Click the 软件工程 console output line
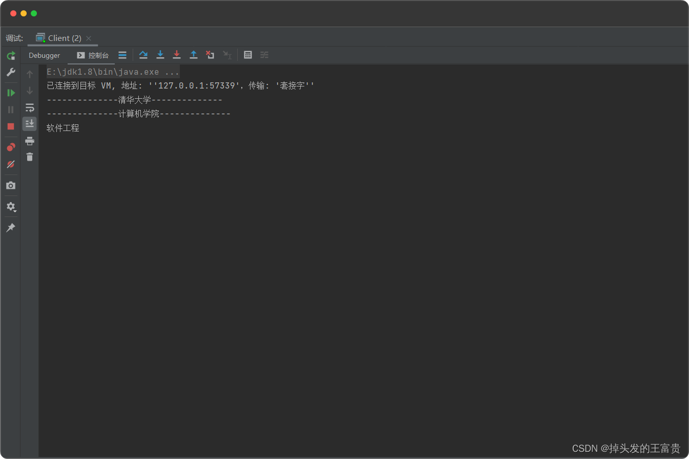 coord(63,128)
